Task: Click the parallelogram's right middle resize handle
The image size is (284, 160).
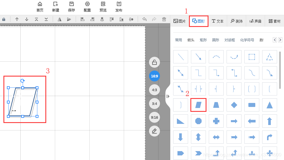Action: tap(37, 102)
